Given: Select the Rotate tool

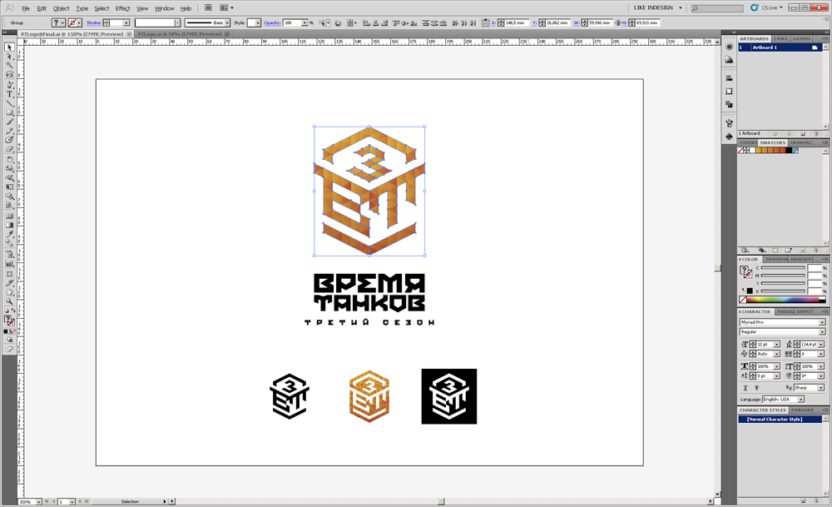Looking at the screenshot, I should [9, 159].
